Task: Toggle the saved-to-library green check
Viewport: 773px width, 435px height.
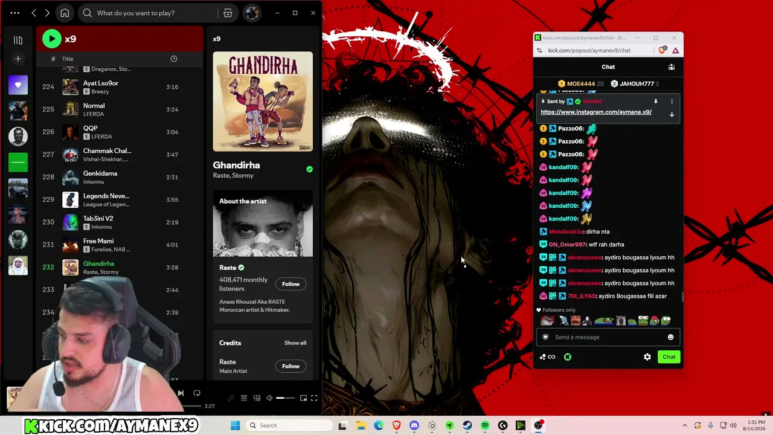Action: pyautogui.click(x=309, y=169)
